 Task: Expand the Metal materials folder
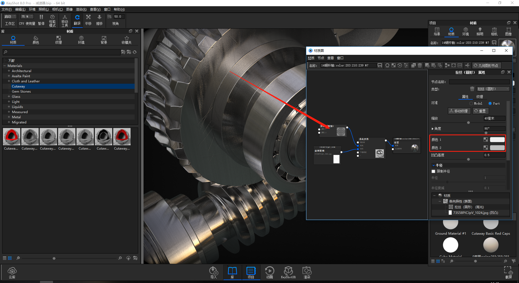click(9, 117)
